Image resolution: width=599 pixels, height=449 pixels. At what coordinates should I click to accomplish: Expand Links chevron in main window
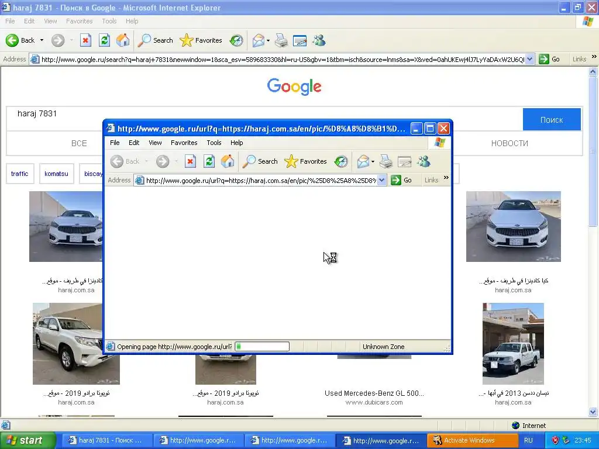tap(594, 57)
